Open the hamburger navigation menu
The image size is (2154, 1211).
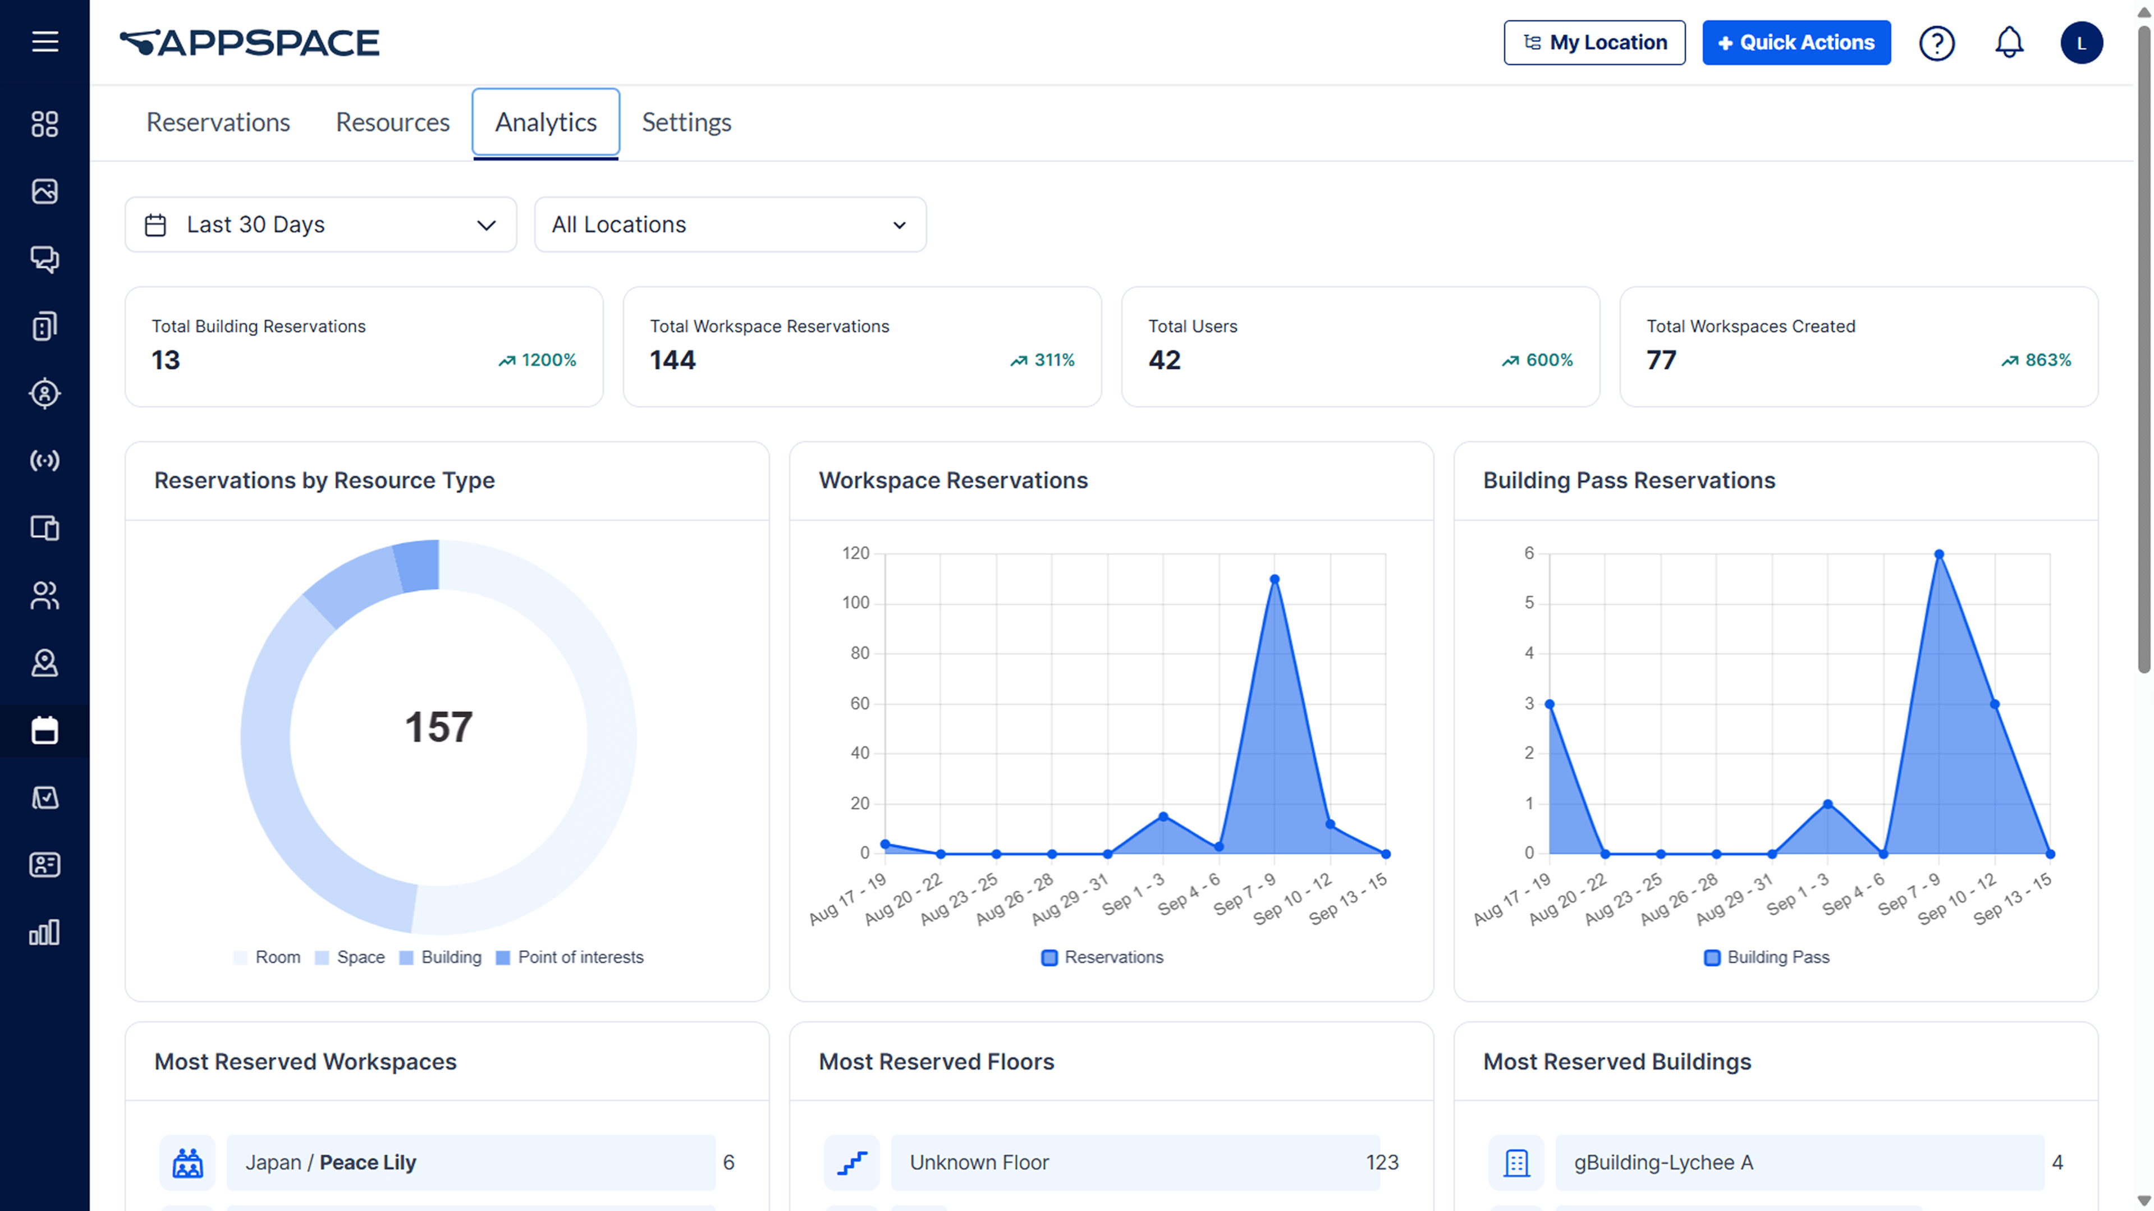tap(45, 41)
